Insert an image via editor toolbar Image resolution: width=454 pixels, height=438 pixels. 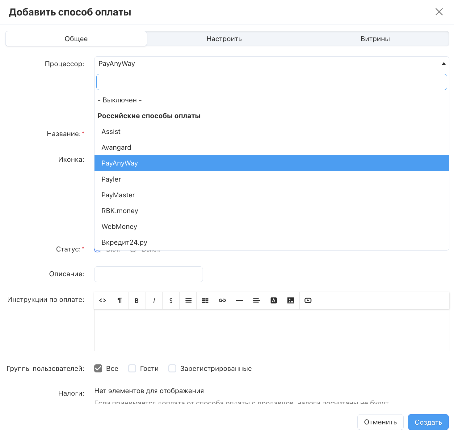point(291,300)
